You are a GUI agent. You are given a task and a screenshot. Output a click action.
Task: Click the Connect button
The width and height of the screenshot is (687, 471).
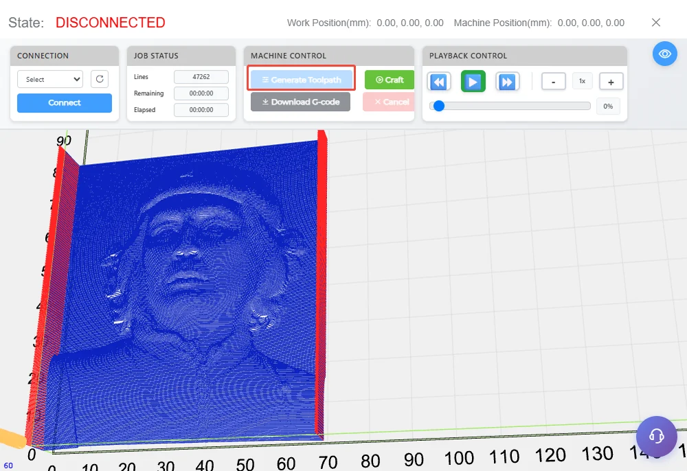click(x=65, y=103)
